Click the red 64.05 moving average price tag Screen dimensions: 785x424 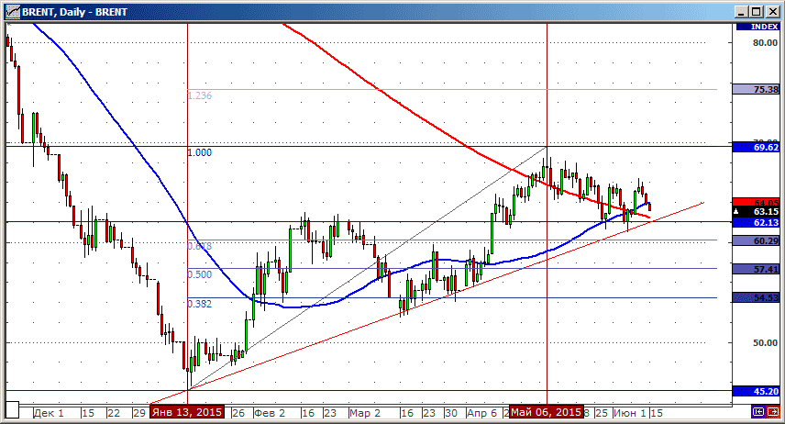pos(756,202)
